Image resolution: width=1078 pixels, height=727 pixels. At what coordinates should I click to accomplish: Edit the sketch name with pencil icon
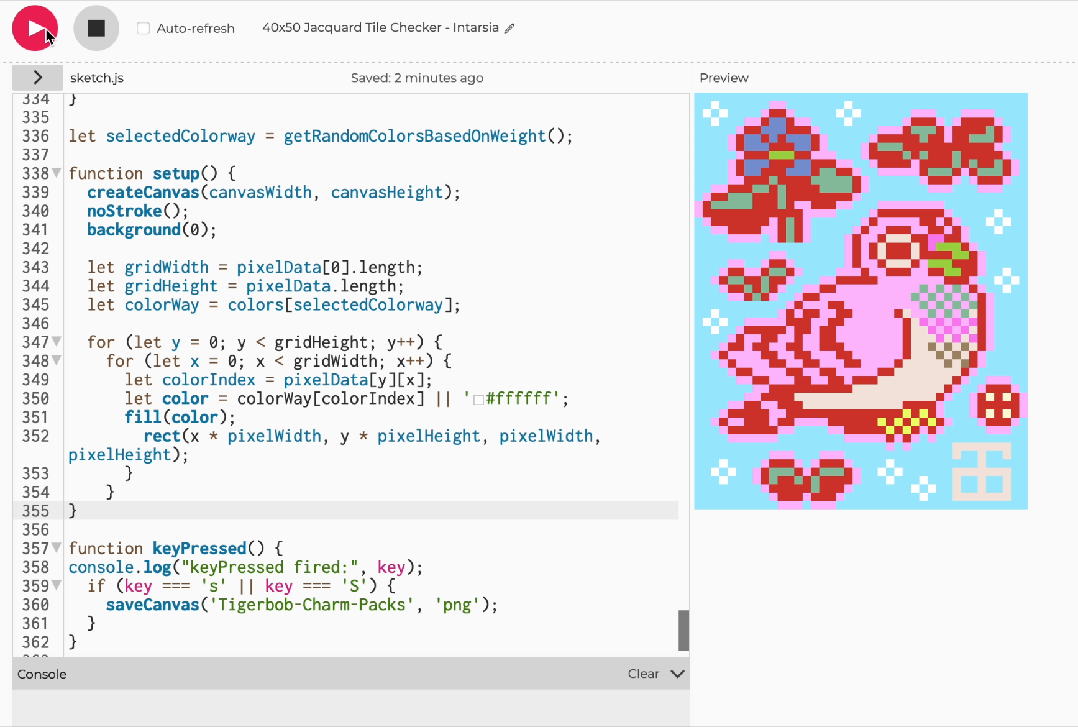[509, 28]
